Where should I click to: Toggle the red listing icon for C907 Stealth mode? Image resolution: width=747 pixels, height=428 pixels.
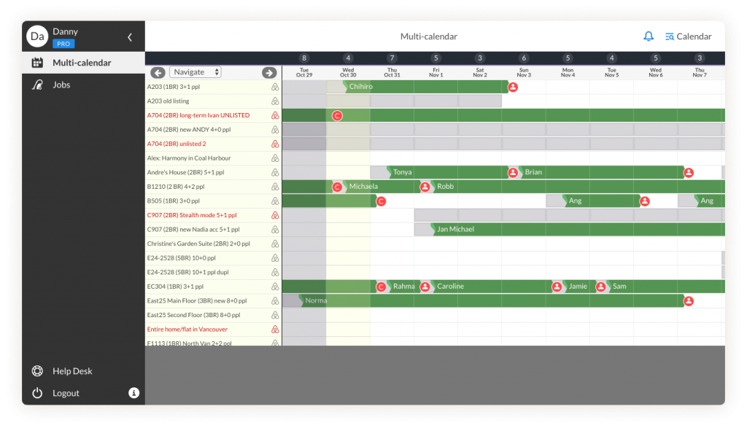tap(274, 214)
